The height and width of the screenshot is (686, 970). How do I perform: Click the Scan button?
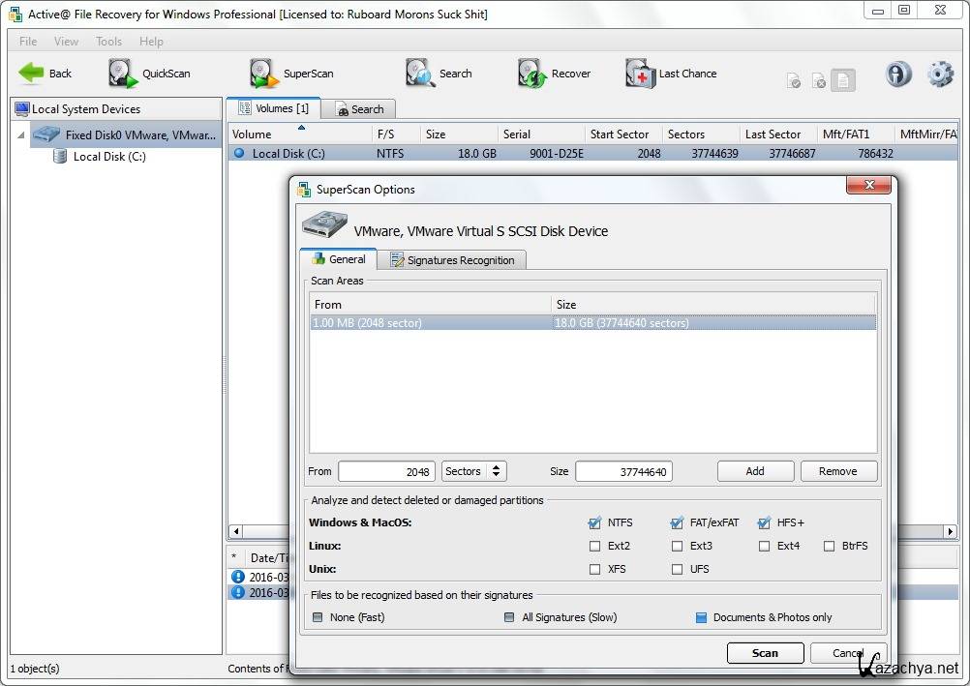pos(765,653)
